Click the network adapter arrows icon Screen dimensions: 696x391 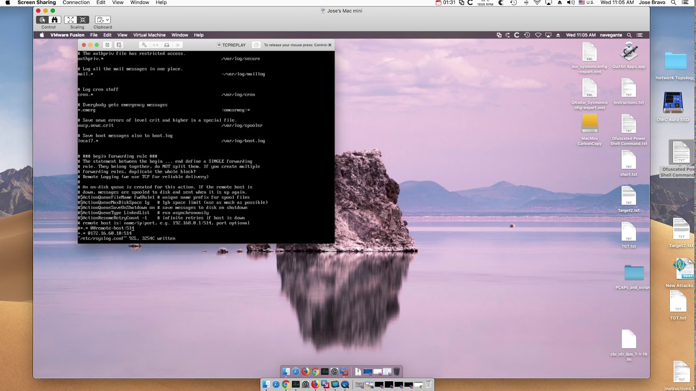156,45
